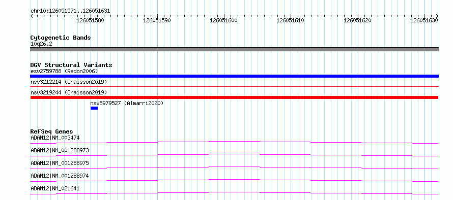This screenshot has width=453, height=200.
Task: Click the magenta NM_021641 intron line
Action: [234, 192]
